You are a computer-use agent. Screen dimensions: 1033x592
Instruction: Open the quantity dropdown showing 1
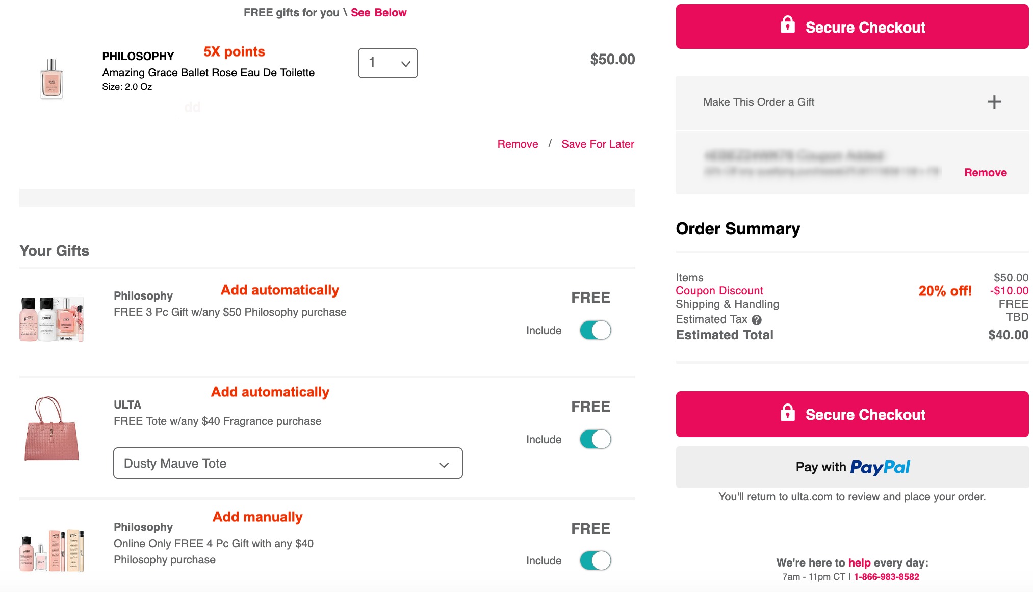pos(388,63)
